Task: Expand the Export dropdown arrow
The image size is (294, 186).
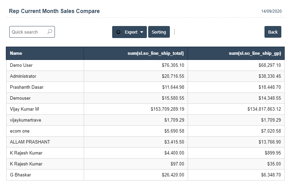Action: 142,32
